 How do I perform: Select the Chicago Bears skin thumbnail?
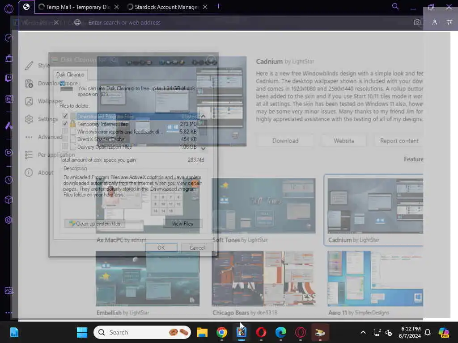pyautogui.click(x=263, y=279)
